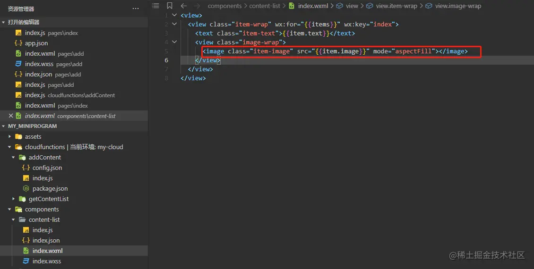This screenshot has width=534, height=269.
Task: Open index.js pages\index in open editors
Action: tap(74, 33)
